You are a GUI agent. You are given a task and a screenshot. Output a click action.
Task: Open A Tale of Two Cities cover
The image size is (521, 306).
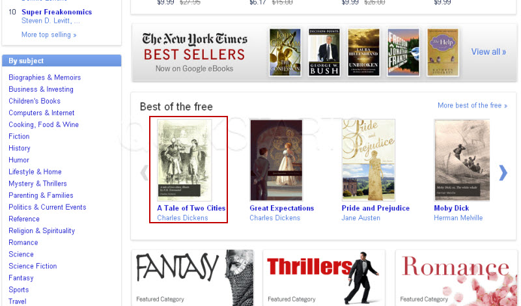[x=184, y=160]
